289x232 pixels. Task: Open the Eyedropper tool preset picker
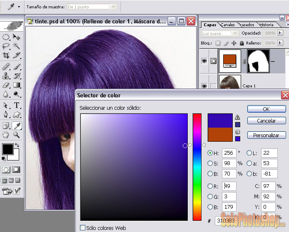(x=19, y=7)
